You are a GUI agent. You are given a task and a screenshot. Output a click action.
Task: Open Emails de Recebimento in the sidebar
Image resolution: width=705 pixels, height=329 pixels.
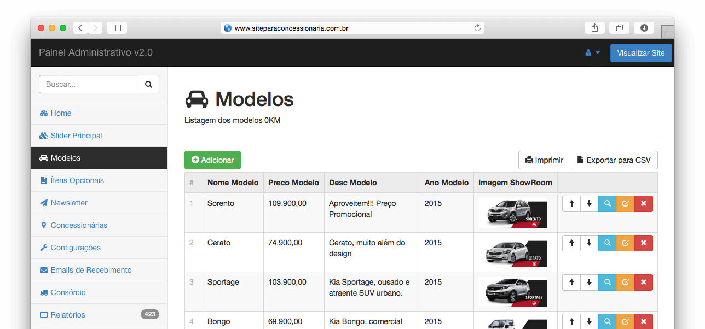99,270
